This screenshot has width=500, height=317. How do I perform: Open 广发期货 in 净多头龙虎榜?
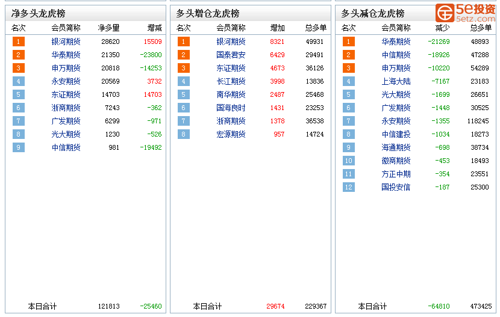66,122
